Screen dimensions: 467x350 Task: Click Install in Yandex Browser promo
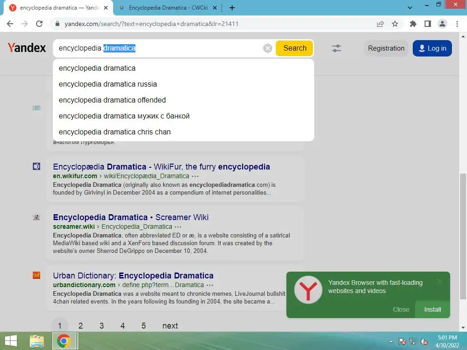(x=432, y=309)
